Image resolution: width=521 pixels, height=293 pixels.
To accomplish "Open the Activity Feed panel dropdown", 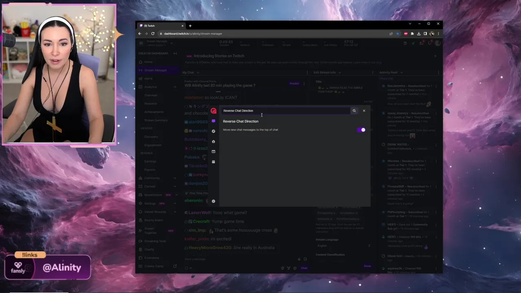I will tap(401, 72).
